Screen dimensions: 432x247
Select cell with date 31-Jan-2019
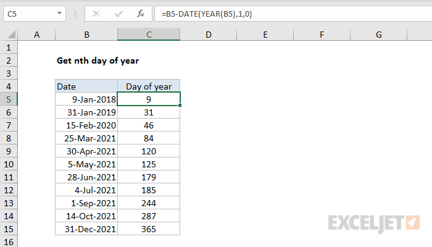pyautogui.click(x=86, y=112)
